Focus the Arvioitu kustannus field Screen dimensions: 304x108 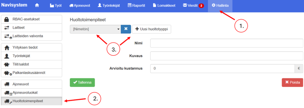pyautogui.click(x=223, y=68)
